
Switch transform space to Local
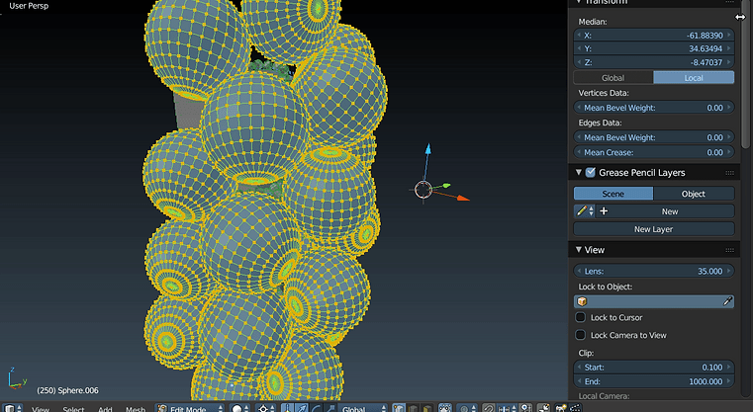(x=694, y=78)
